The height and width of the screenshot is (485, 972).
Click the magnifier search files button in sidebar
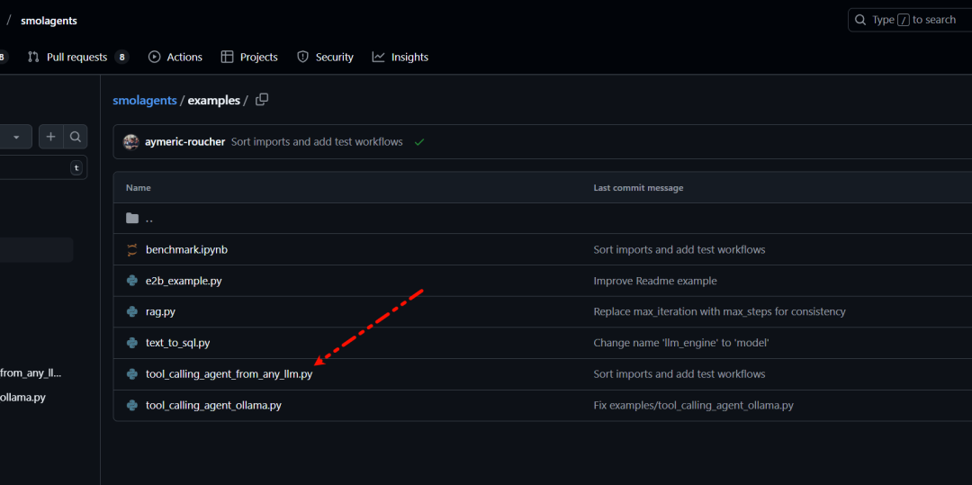pyautogui.click(x=75, y=137)
